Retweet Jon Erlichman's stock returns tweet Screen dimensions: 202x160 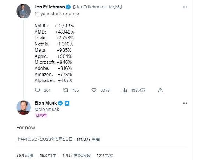tap(65, 90)
